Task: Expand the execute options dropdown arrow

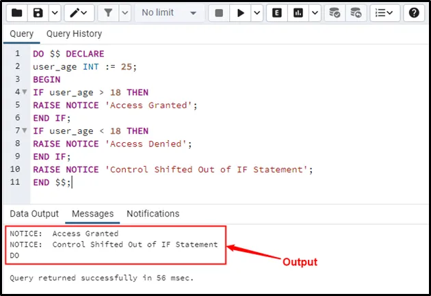Action: click(256, 13)
